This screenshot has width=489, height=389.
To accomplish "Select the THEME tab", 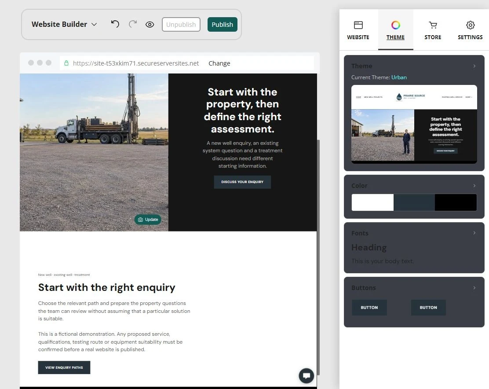I will [395, 30].
